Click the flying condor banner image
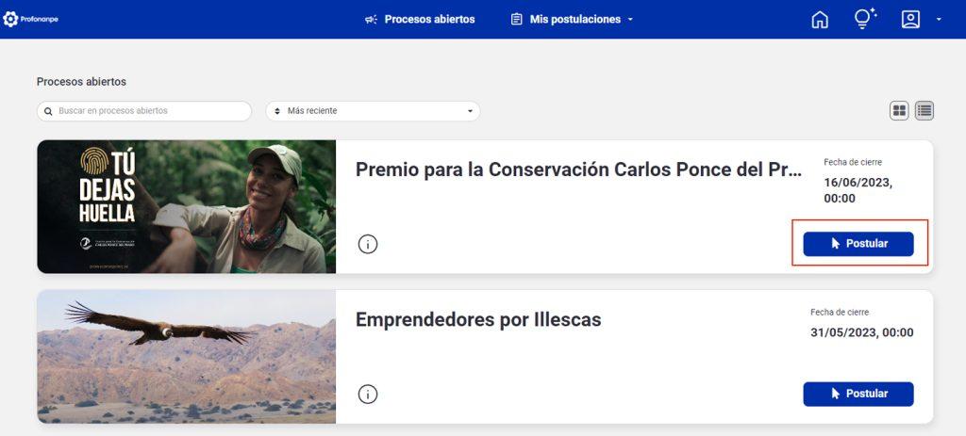The image size is (966, 436). [x=186, y=356]
